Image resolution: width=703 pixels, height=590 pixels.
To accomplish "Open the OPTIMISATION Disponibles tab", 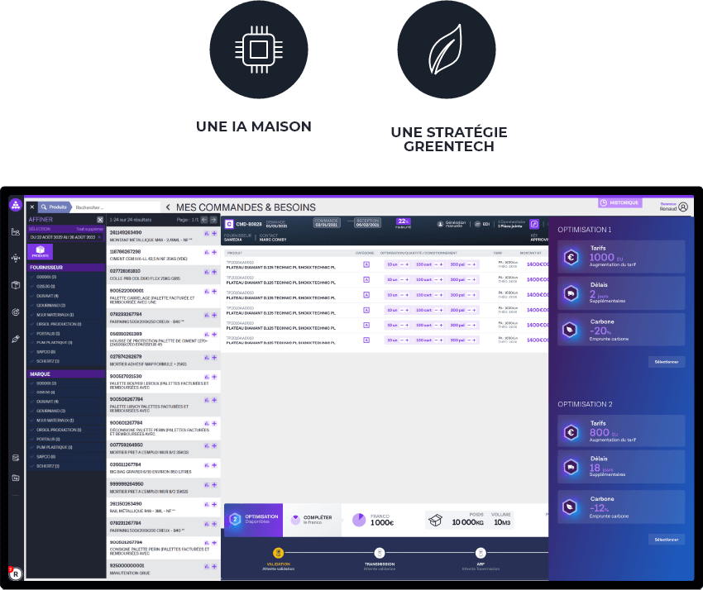I will [x=252, y=519].
